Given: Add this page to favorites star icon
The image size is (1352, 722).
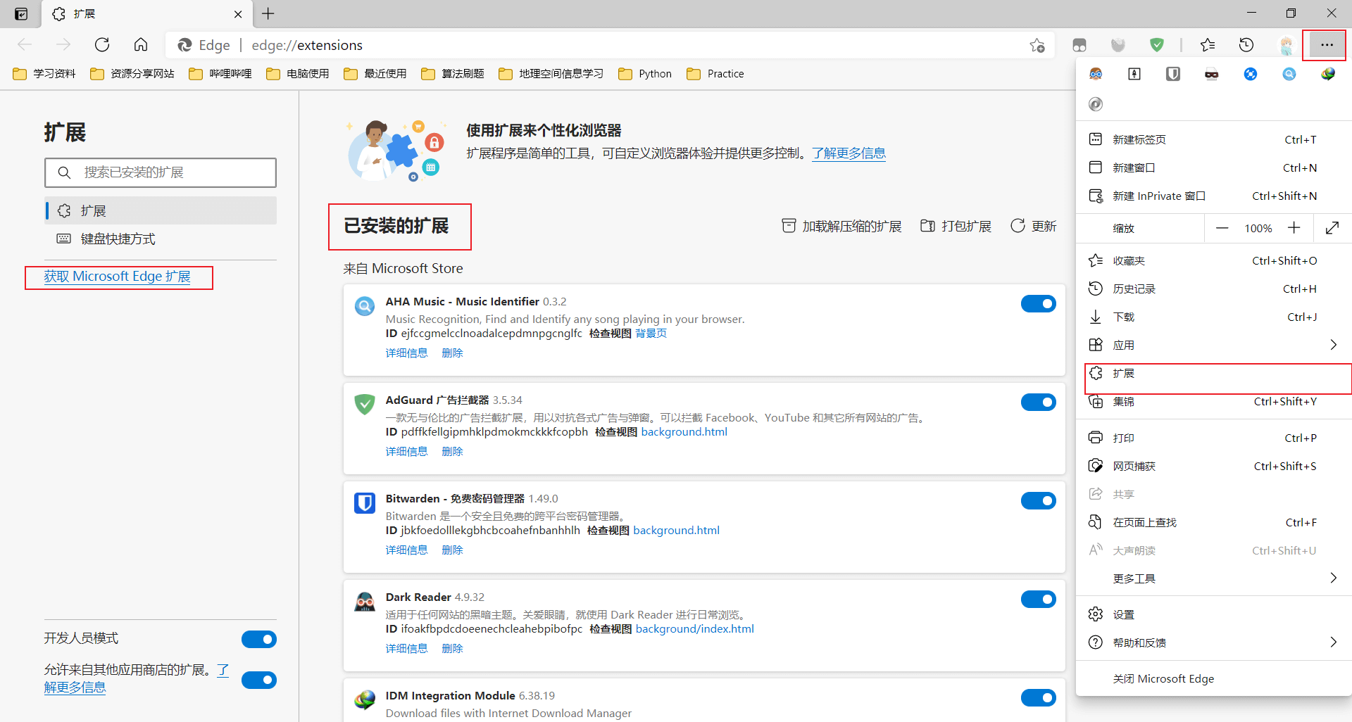Looking at the screenshot, I should 1037,45.
